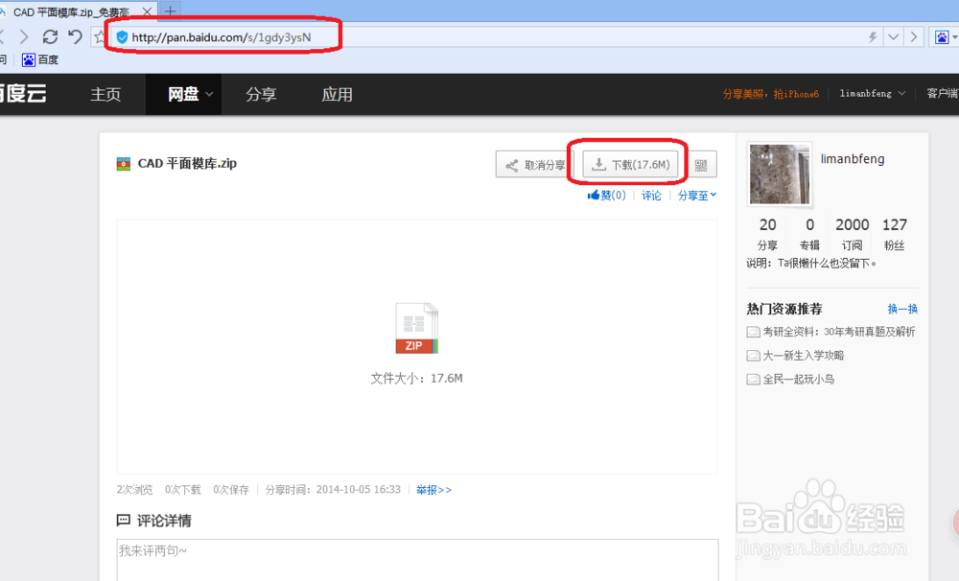Image resolution: width=959 pixels, height=581 pixels.
Task: Select the CAD 平面模库.zip browser tab
Action: point(70,12)
